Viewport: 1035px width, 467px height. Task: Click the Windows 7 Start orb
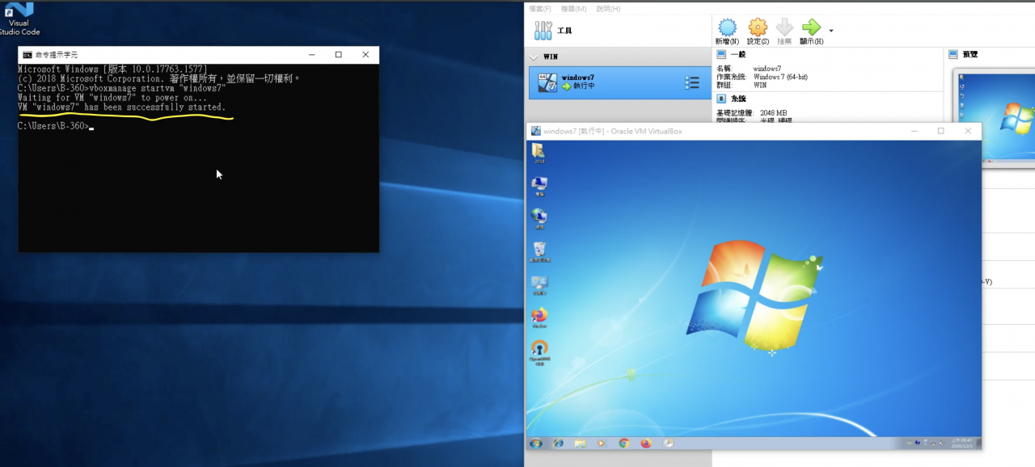click(x=535, y=443)
